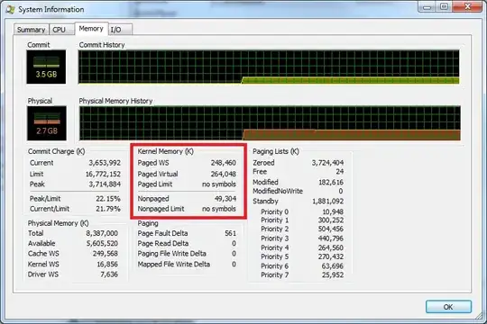Click the Free value 24
The image size is (487, 324).
click(340, 172)
